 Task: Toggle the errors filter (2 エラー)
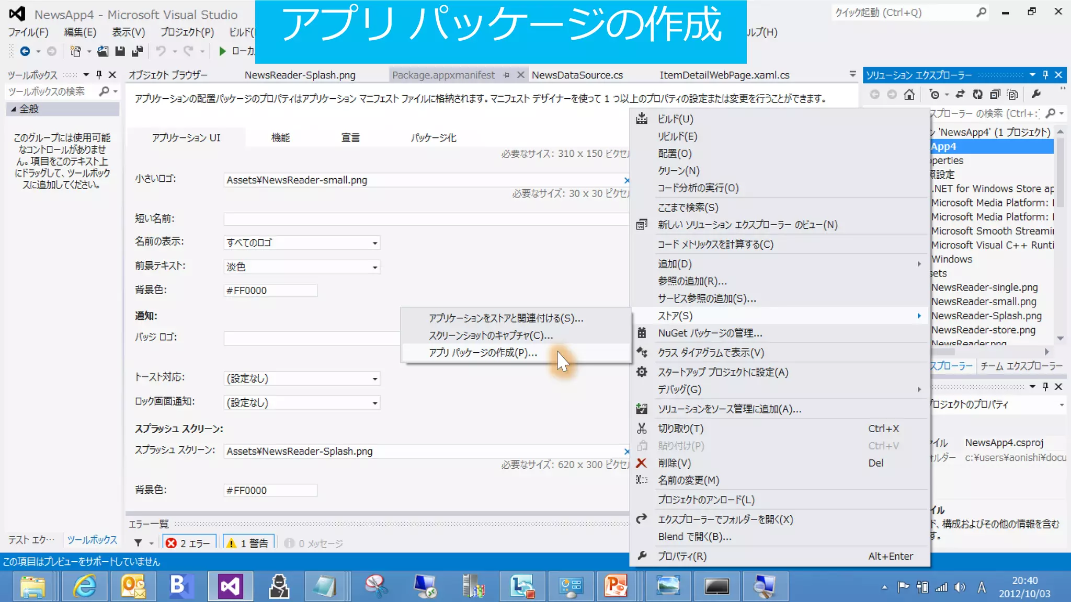(189, 543)
